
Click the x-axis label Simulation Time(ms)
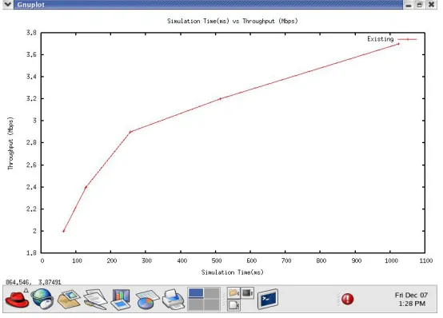tap(232, 272)
